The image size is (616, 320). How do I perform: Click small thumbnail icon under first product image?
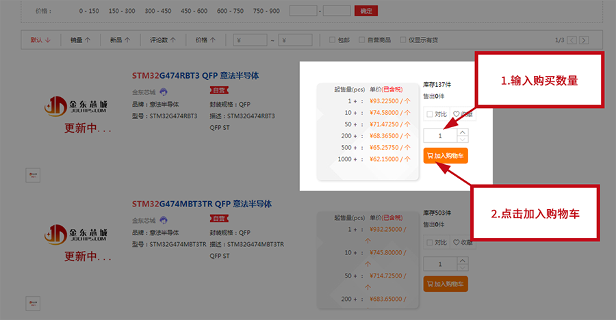click(31, 175)
